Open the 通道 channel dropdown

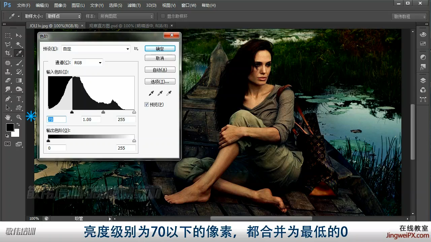(88, 63)
